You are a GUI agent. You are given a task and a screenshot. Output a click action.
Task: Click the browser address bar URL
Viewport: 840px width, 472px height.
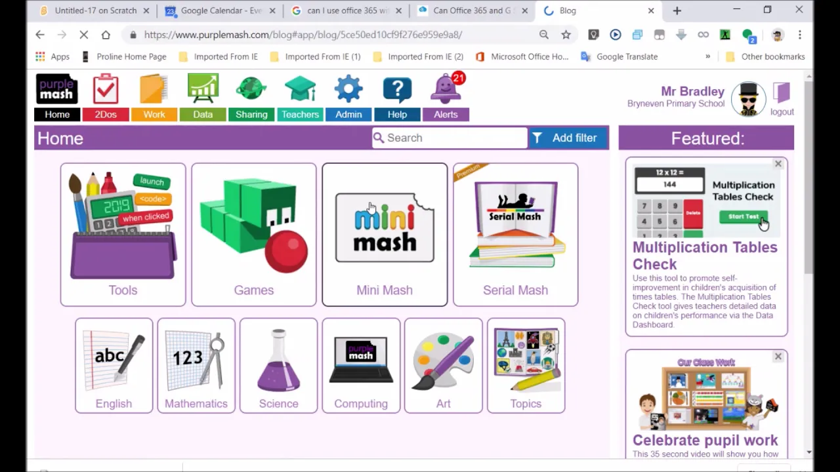(303, 35)
